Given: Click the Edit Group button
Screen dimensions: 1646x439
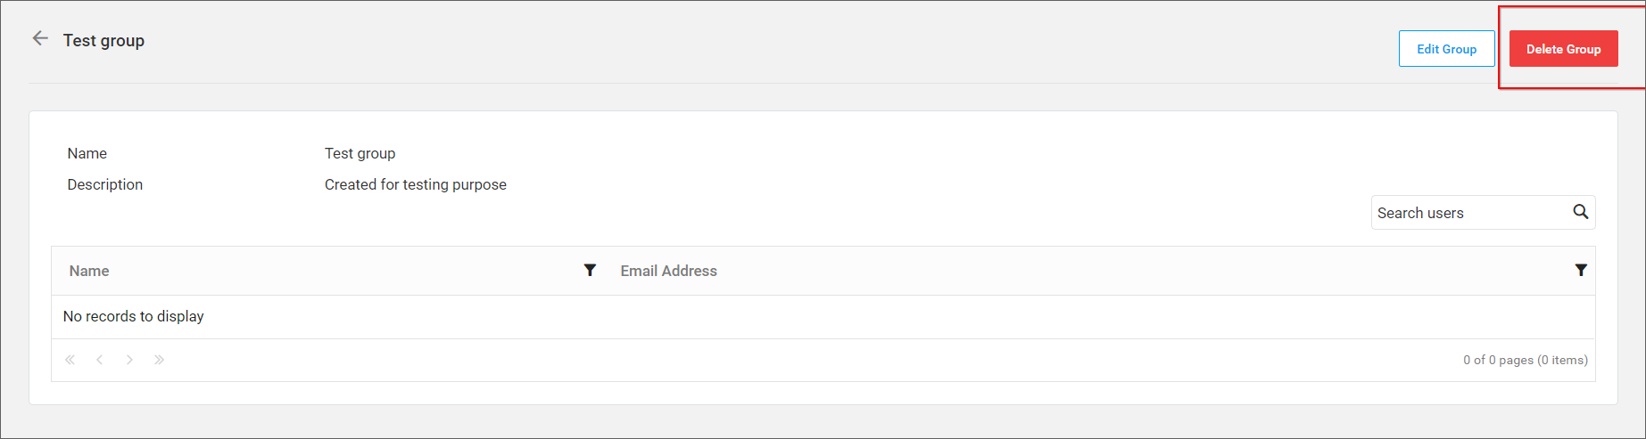Looking at the screenshot, I should pos(1446,49).
